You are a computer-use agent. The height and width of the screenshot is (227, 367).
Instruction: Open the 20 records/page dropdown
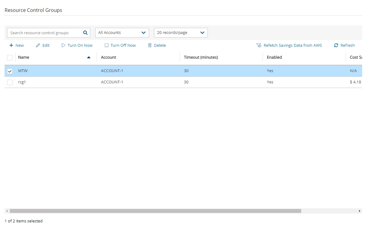[x=181, y=33]
